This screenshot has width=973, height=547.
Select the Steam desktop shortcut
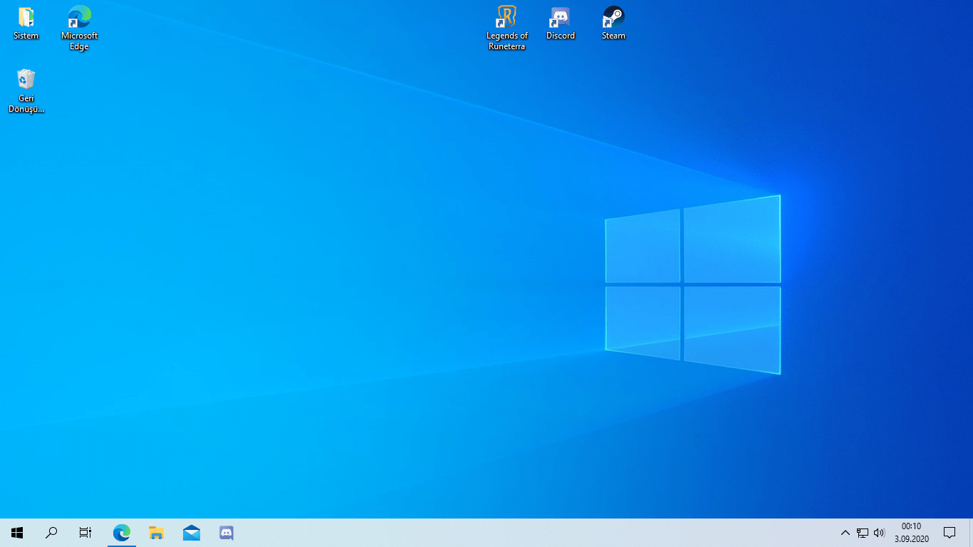613,23
